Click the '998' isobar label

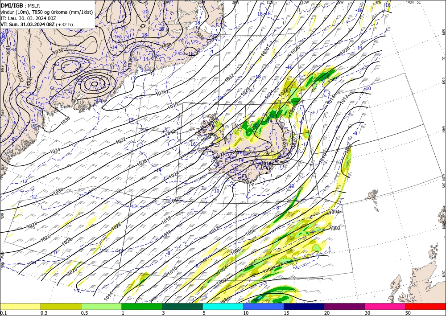click(x=224, y=300)
